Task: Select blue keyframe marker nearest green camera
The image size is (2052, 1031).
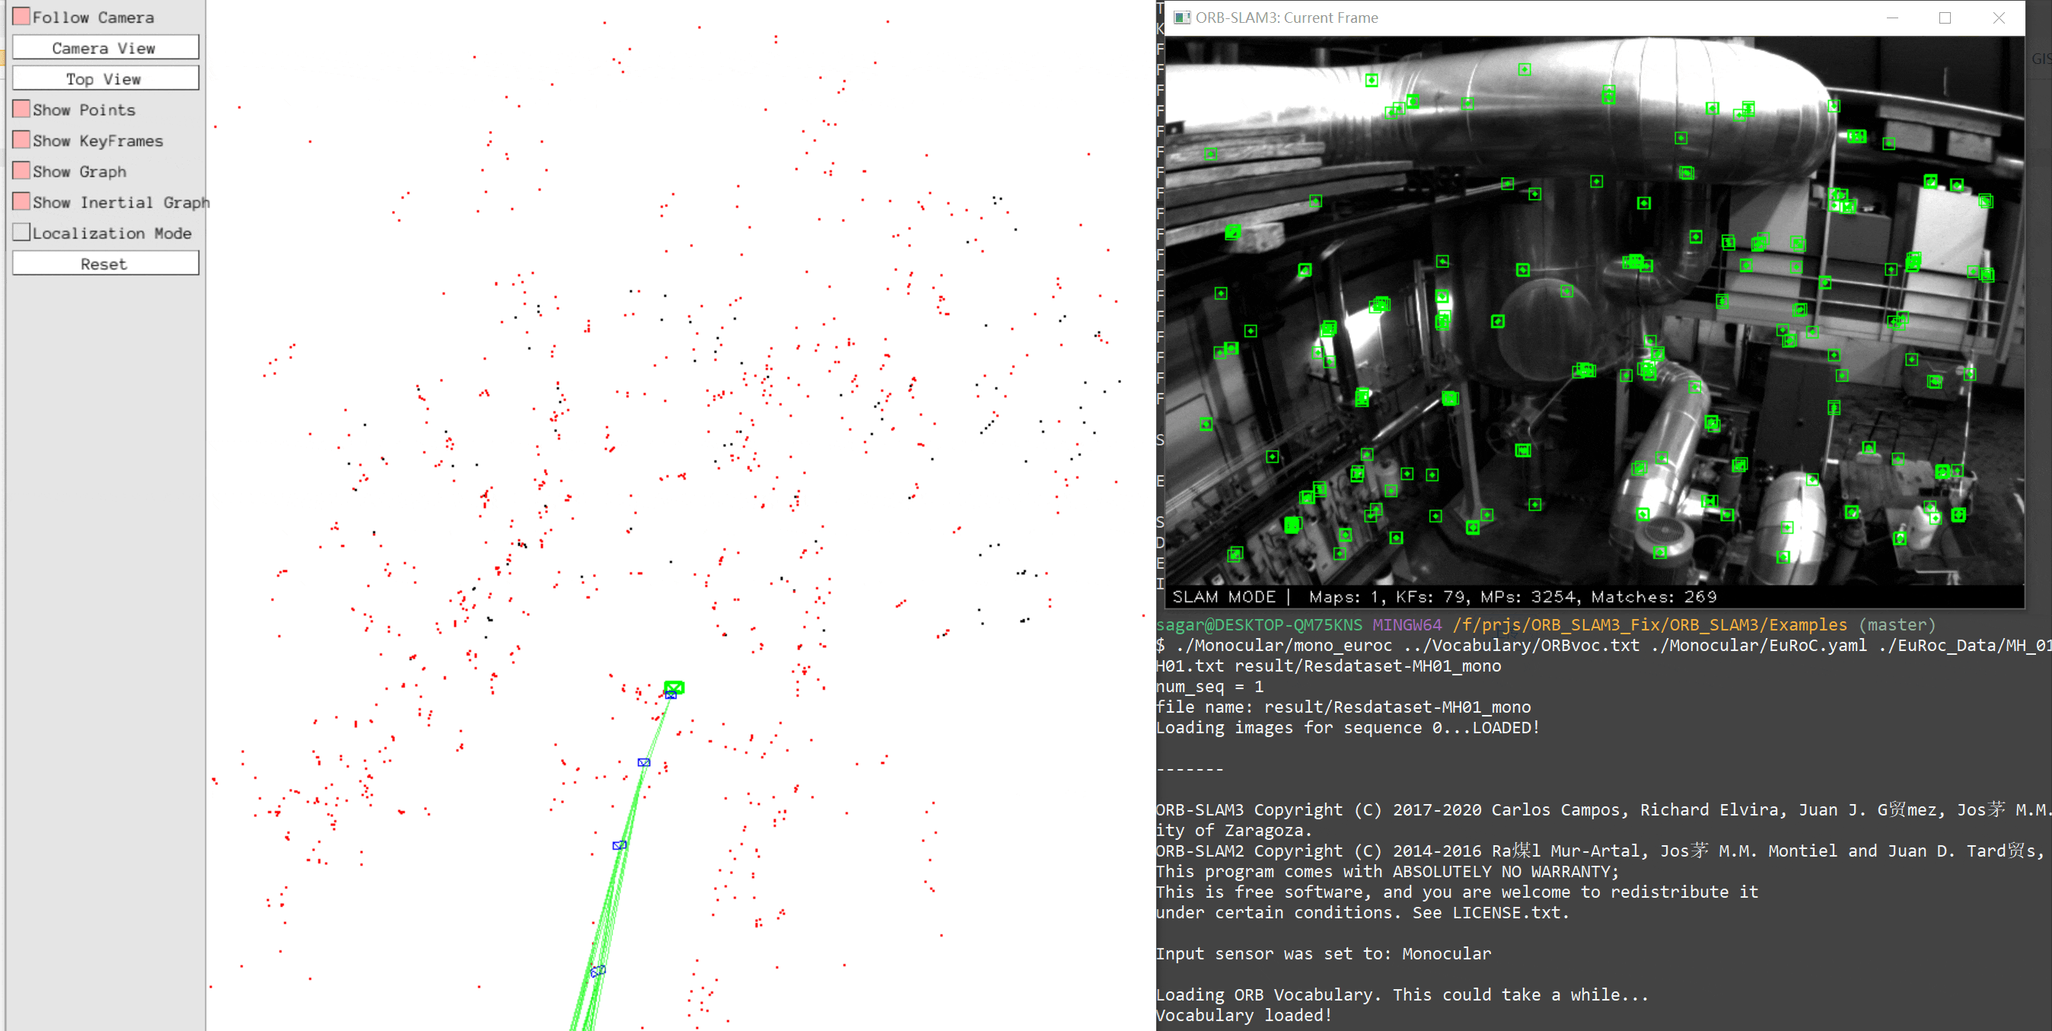Action: point(671,695)
